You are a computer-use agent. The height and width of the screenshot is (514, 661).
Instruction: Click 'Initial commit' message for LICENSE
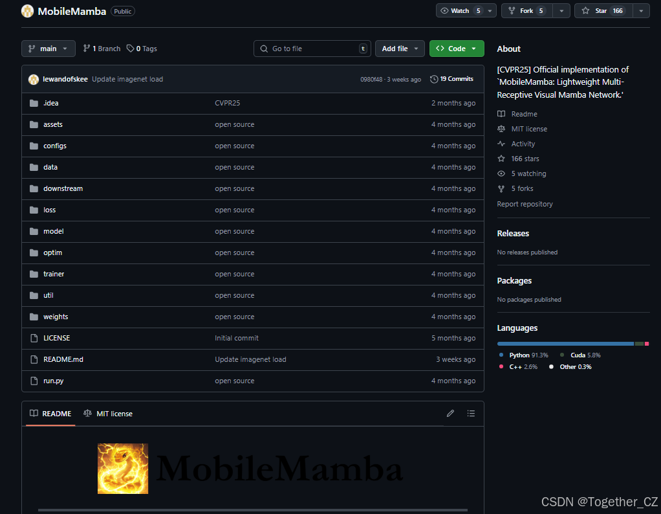pos(237,338)
